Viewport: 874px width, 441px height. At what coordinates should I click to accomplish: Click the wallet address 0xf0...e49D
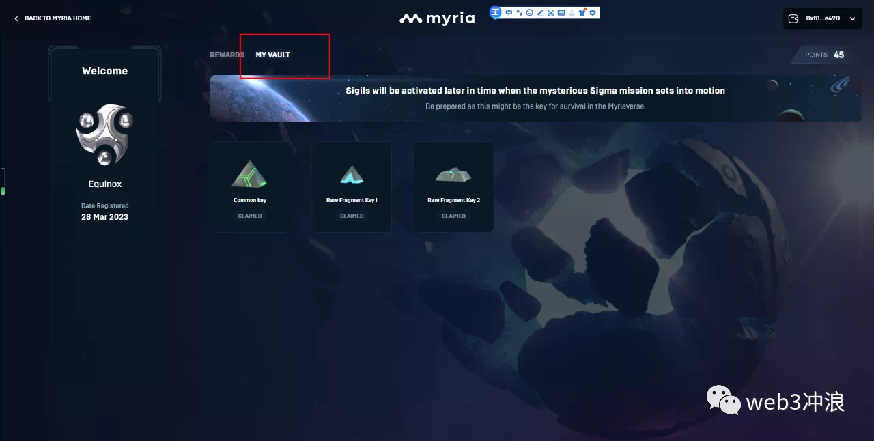click(823, 18)
